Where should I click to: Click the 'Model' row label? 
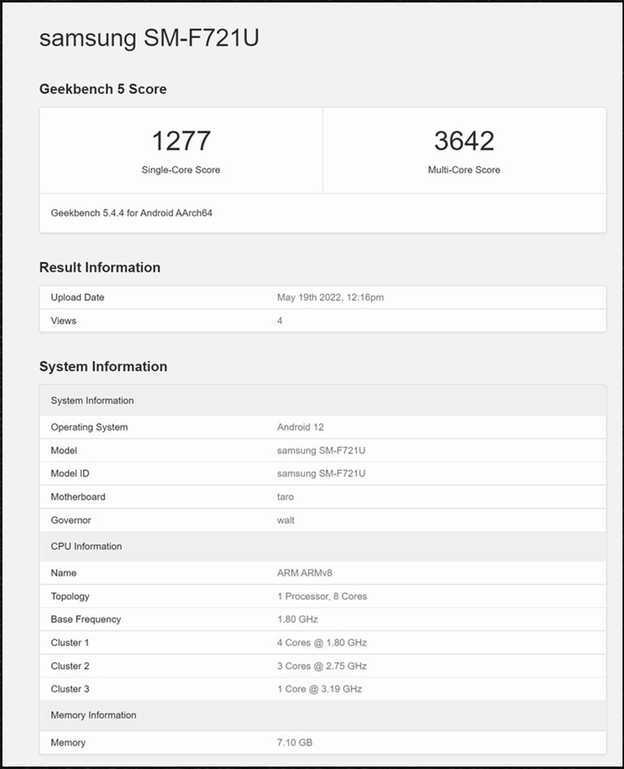tap(64, 450)
